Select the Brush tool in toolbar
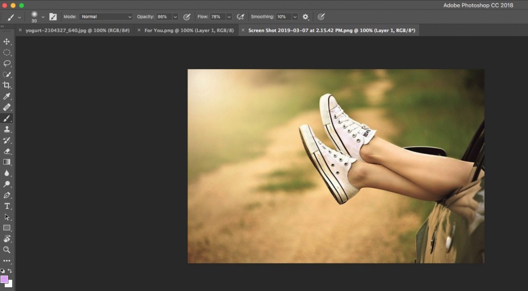This screenshot has width=528, height=291. point(7,118)
